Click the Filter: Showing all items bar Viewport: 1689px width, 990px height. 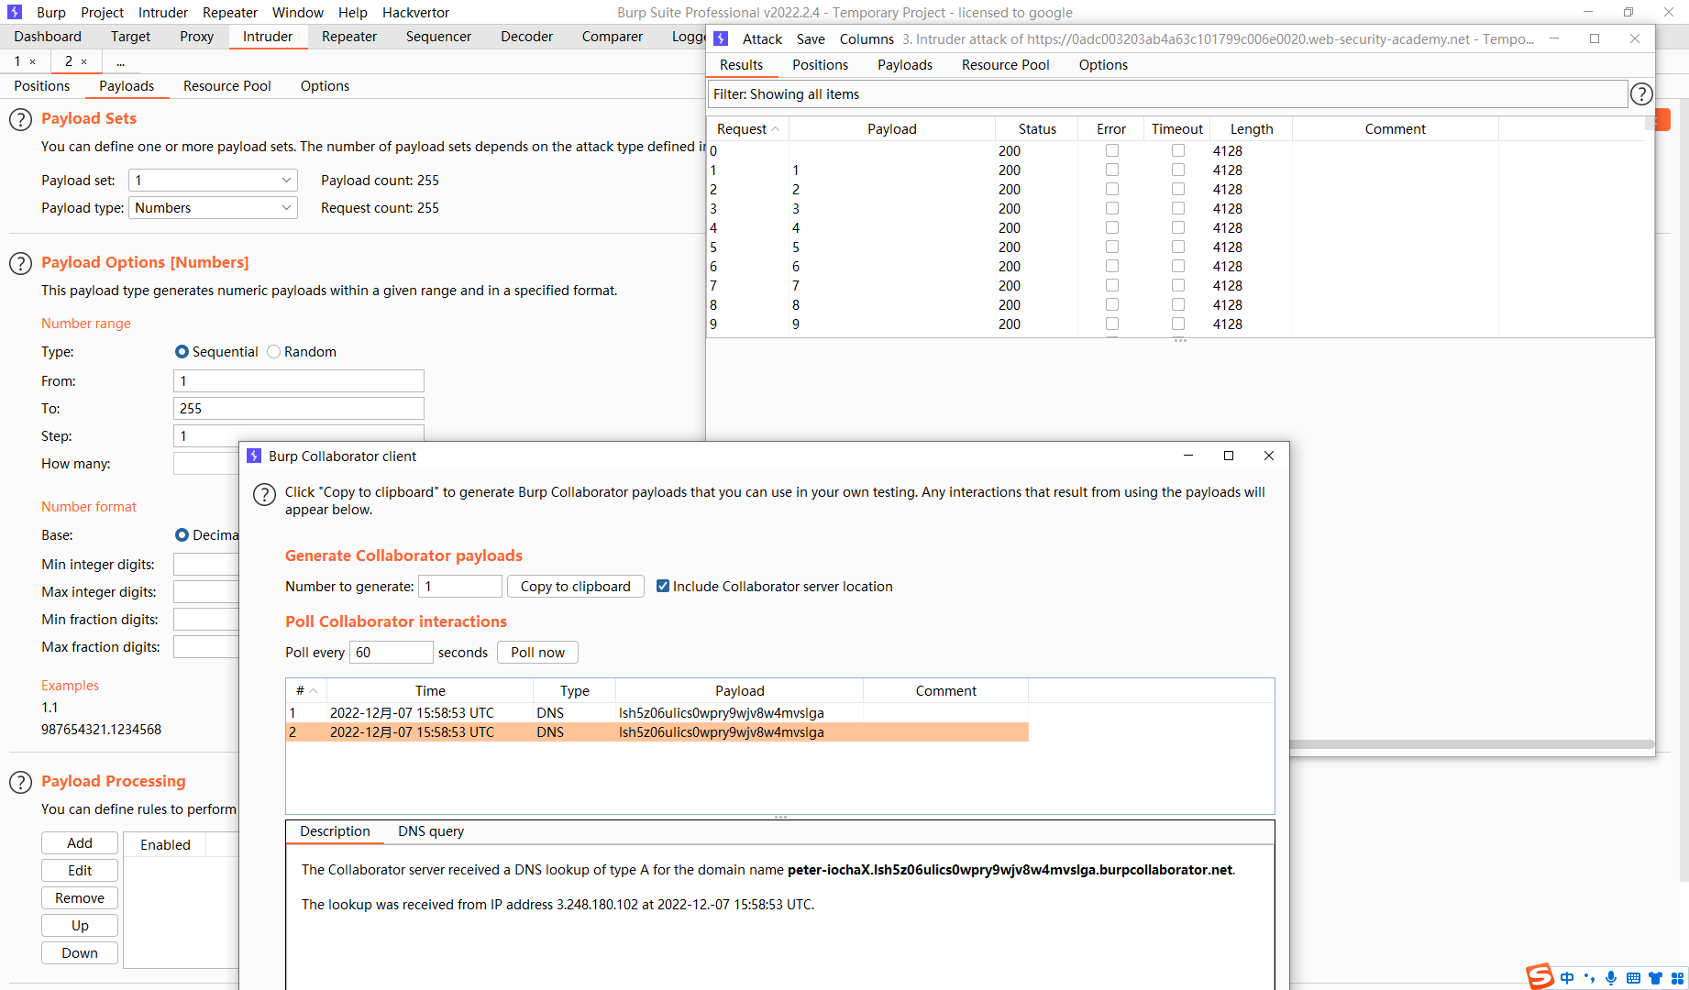click(1167, 94)
